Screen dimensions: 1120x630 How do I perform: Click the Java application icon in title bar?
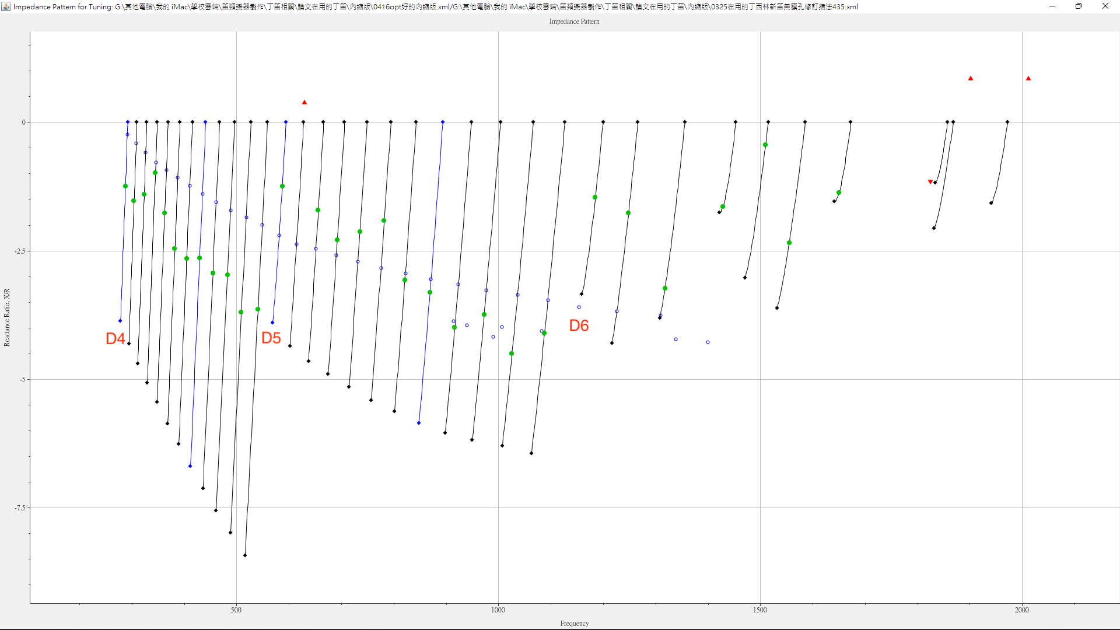tap(6, 6)
